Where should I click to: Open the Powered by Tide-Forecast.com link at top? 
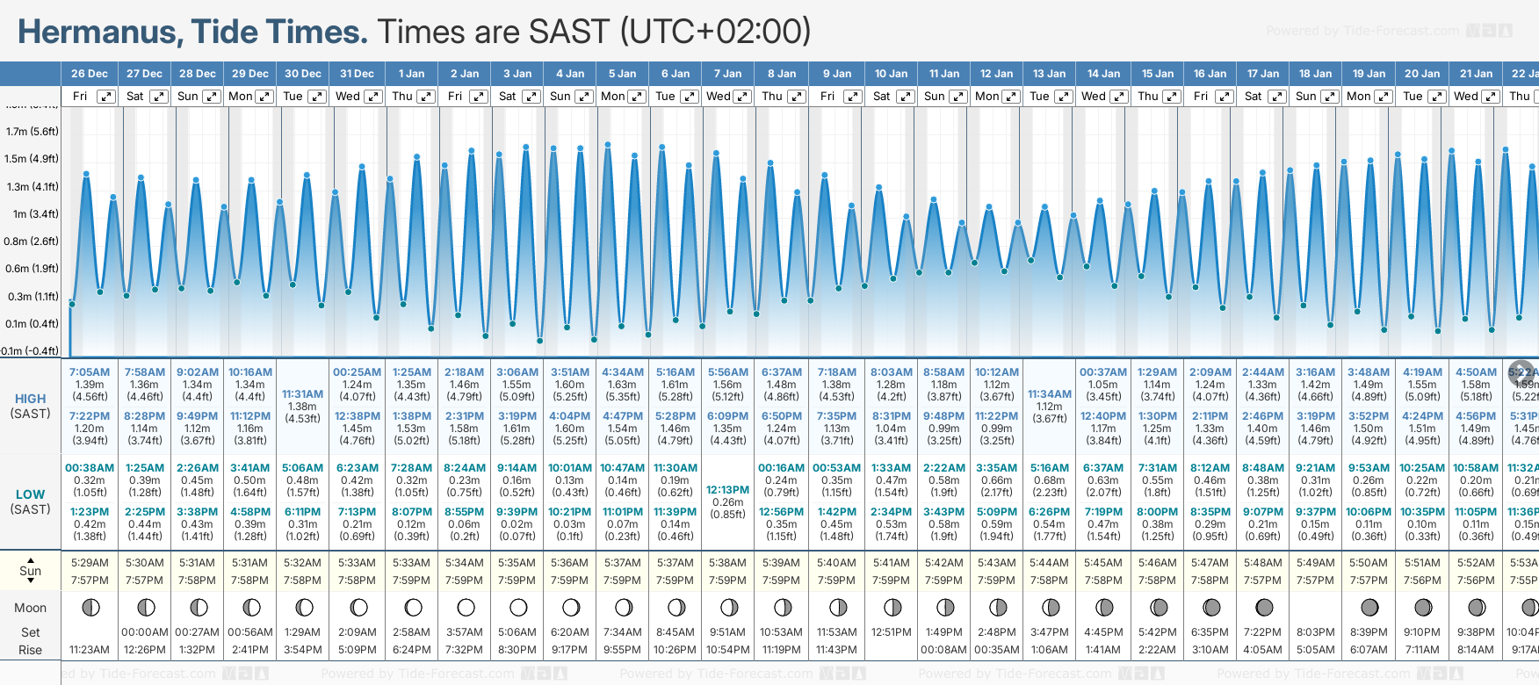(1362, 31)
